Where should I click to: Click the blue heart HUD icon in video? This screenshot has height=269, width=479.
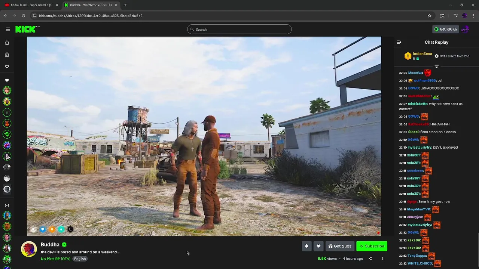[43, 229]
